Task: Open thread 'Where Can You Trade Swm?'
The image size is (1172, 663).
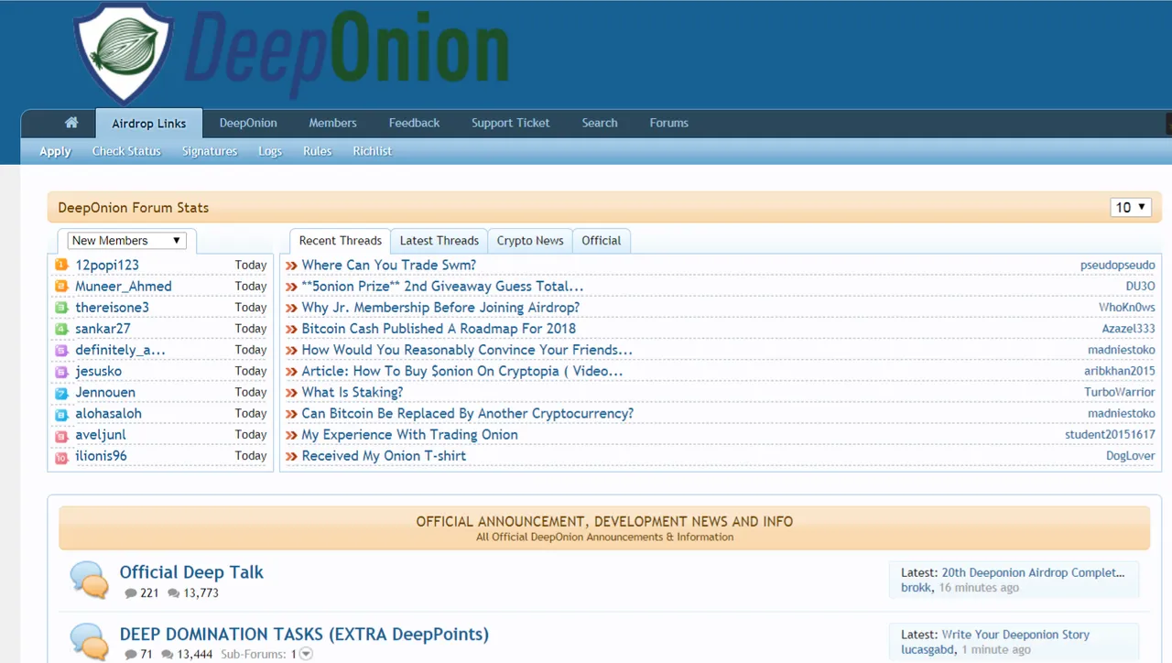Action: coord(389,265)
